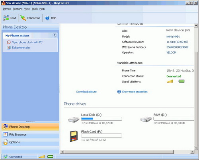
Task: Collapse the My Phone actions panel
Action: 55,35
